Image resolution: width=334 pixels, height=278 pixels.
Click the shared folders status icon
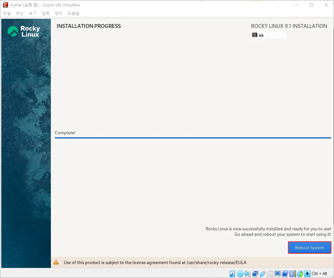point(270,273)
